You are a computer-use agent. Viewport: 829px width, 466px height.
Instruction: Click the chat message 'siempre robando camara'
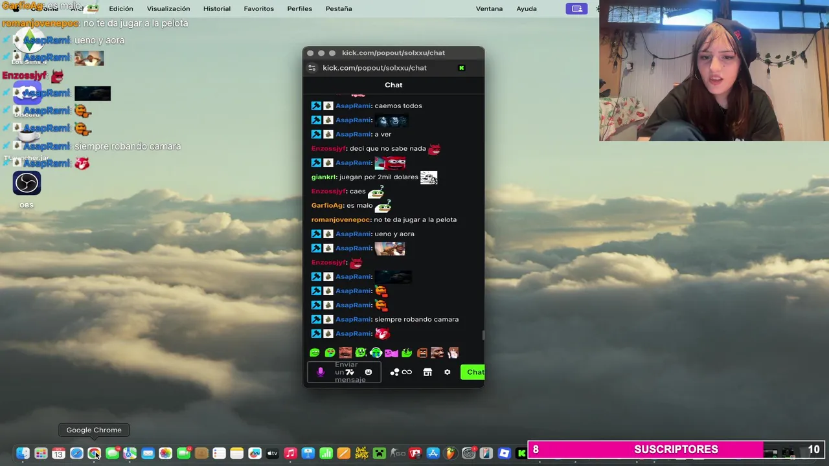coord(416,319)
